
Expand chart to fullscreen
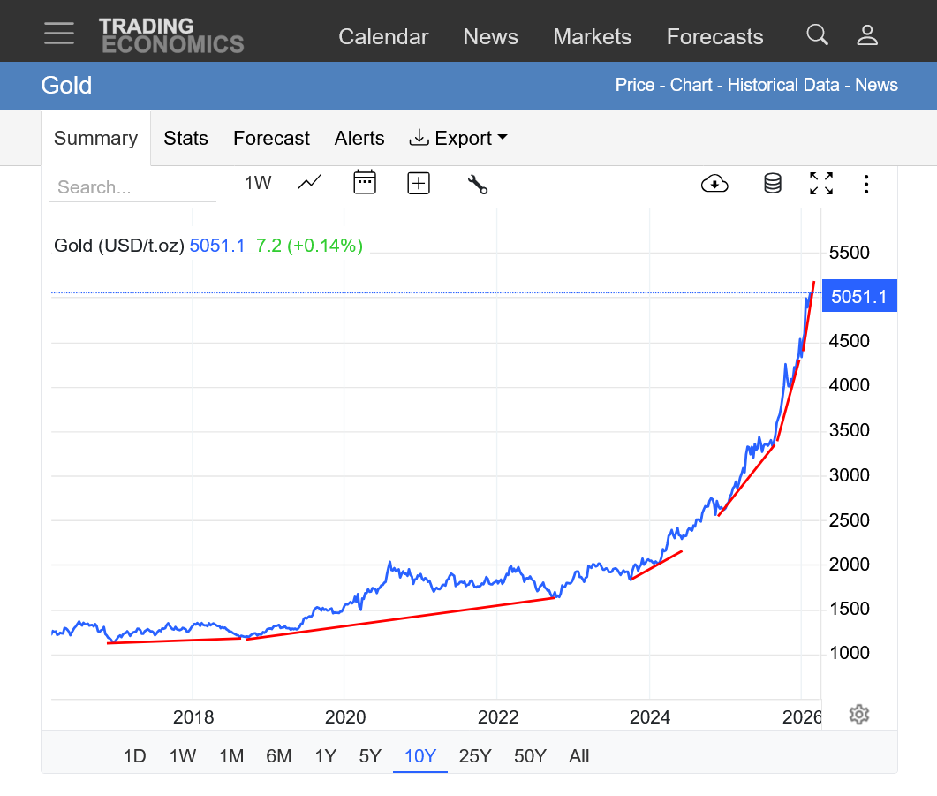click(x=821, y=184)
